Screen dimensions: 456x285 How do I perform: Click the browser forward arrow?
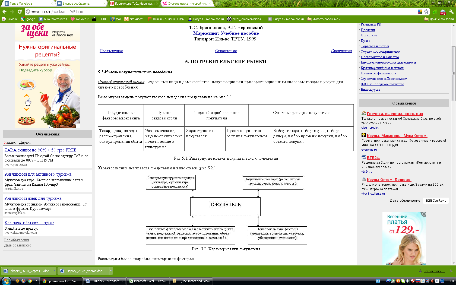[12, 12]
